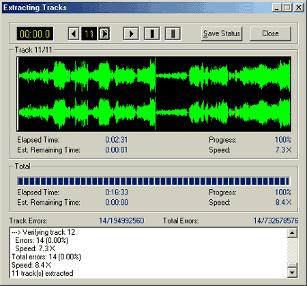This screenshot has width=307, height=286.
Task: Skip to next track with right arrow
Action: pos(104,33)
